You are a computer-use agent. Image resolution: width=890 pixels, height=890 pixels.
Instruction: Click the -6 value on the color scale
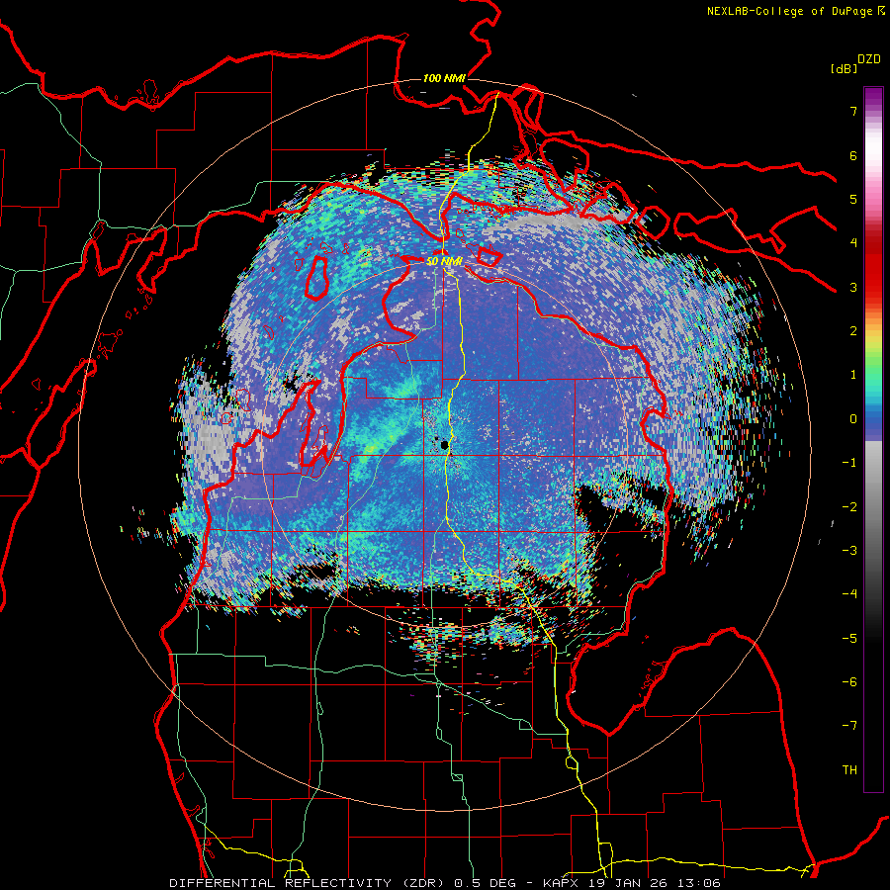click(849, 681)
